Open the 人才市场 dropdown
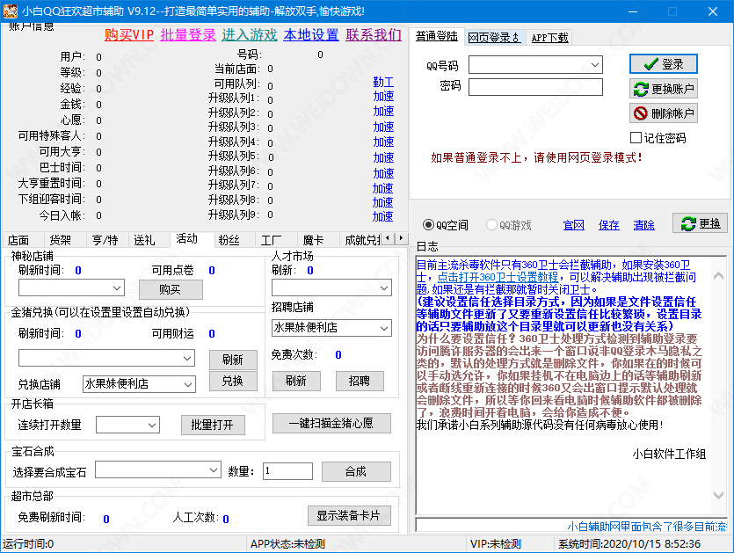 pyautogui.click(x=384, y=288)
